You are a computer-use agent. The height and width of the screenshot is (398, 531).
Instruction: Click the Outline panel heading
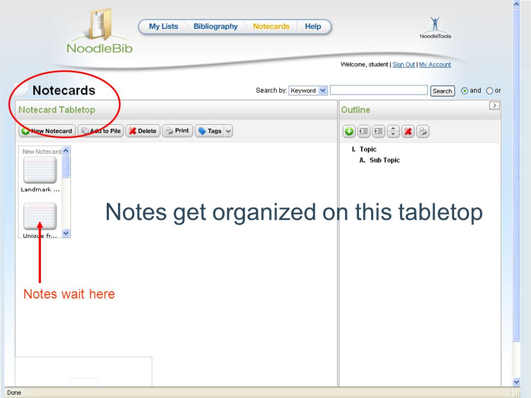[356, 109]
